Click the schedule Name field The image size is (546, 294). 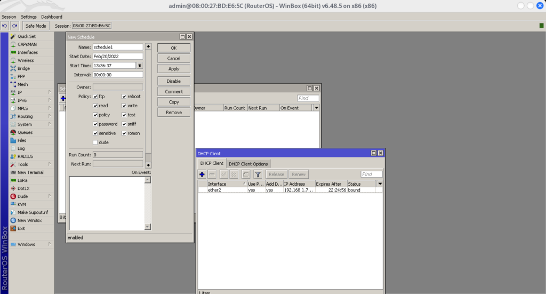click(x=118, y=47)
